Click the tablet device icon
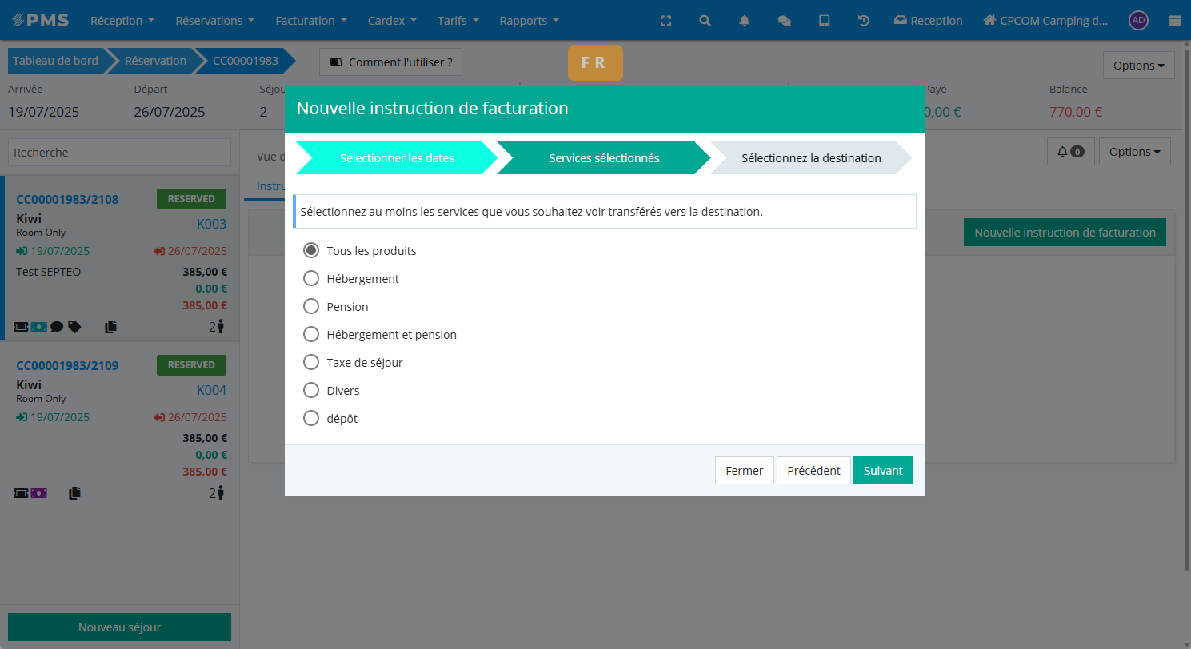The height and width of the screenshot is (649, 1191). (x=824, y=21)
